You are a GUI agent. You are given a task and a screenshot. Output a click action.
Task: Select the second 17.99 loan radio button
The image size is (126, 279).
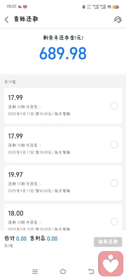coord(114,144)
